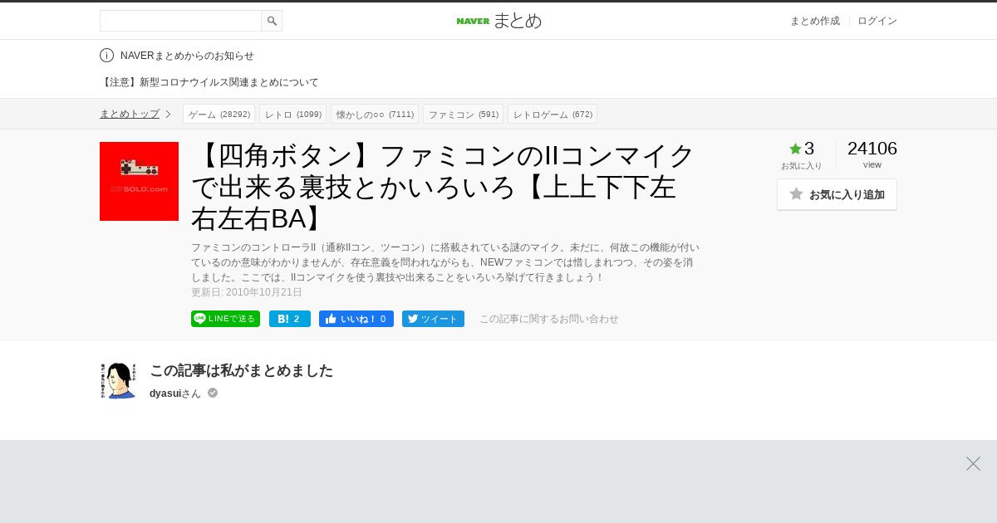997x523 pixels.
Task: Click the search magnifier button
Action: pos(272,21)
